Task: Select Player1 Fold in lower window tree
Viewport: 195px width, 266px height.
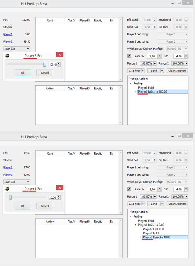Action: 146,221
